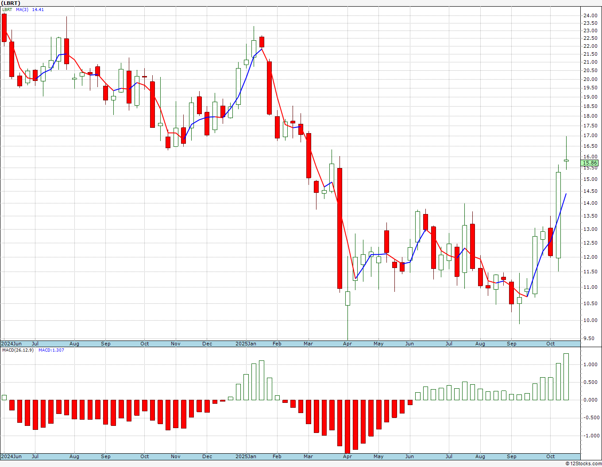This screenshot has width=602, height=467.
Task: Click 2024Jun on the MACD panel date axis
Action: tap(12, 456)
